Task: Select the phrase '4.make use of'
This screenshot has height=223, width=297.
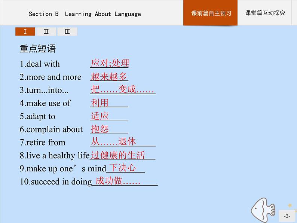Action: pyautogui.click(x=45, y=103)
